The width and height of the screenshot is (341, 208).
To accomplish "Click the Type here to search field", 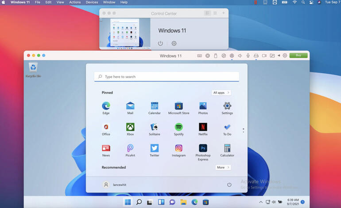I will point(167,76).
